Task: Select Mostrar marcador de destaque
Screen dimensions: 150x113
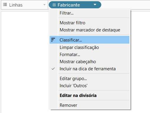Action: click(89, 30)
